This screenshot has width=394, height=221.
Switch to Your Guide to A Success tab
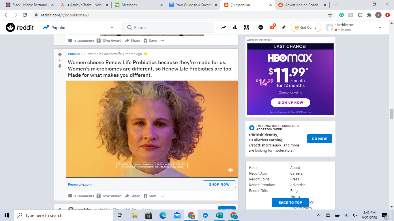194,5
